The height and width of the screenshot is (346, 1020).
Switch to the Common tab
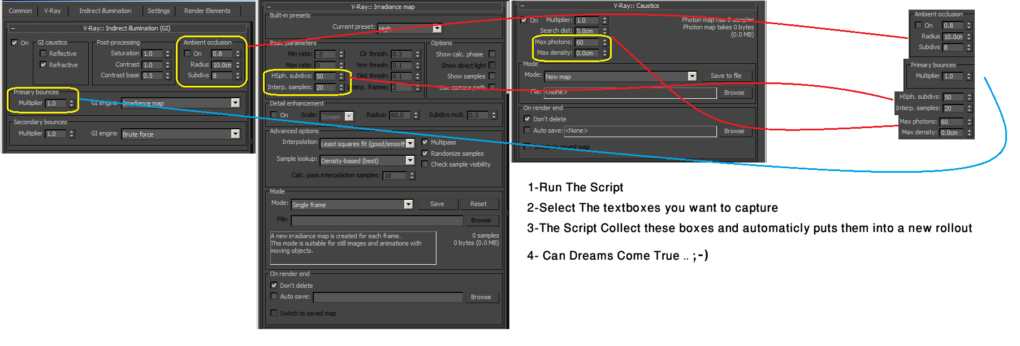[20, 11]
